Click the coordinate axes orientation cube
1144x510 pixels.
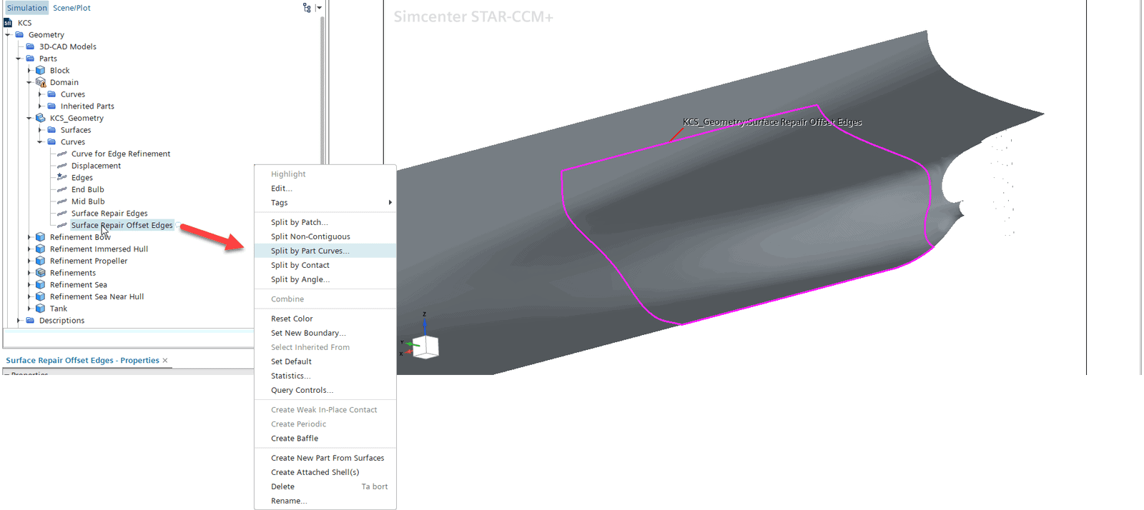pyautogui.click(x=425, y=346)
